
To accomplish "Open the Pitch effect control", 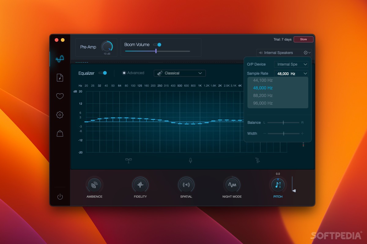I will pos(278,185).
